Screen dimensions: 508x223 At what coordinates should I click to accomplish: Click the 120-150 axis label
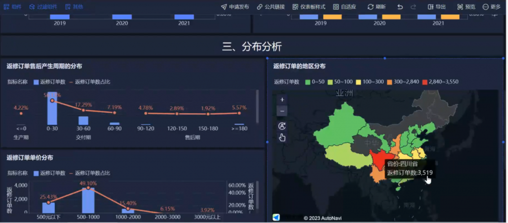177,129
